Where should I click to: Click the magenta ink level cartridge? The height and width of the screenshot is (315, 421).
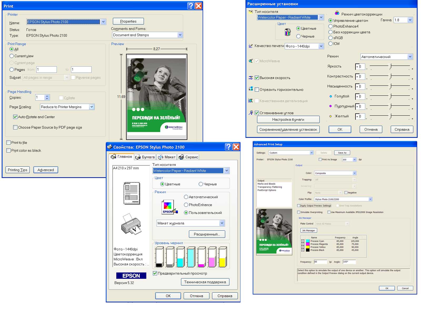pos(202,257)
